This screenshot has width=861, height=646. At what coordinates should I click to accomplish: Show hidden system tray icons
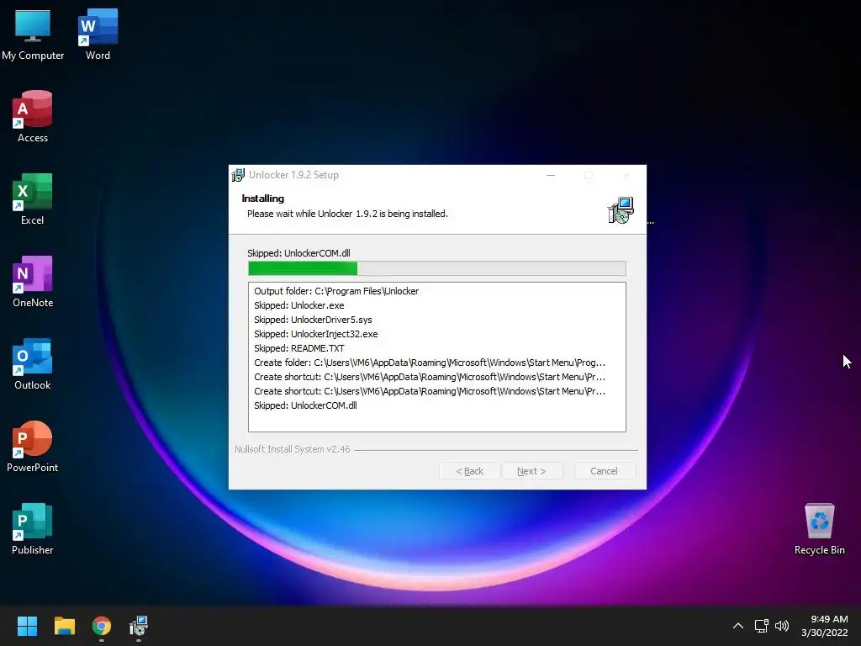738,626
